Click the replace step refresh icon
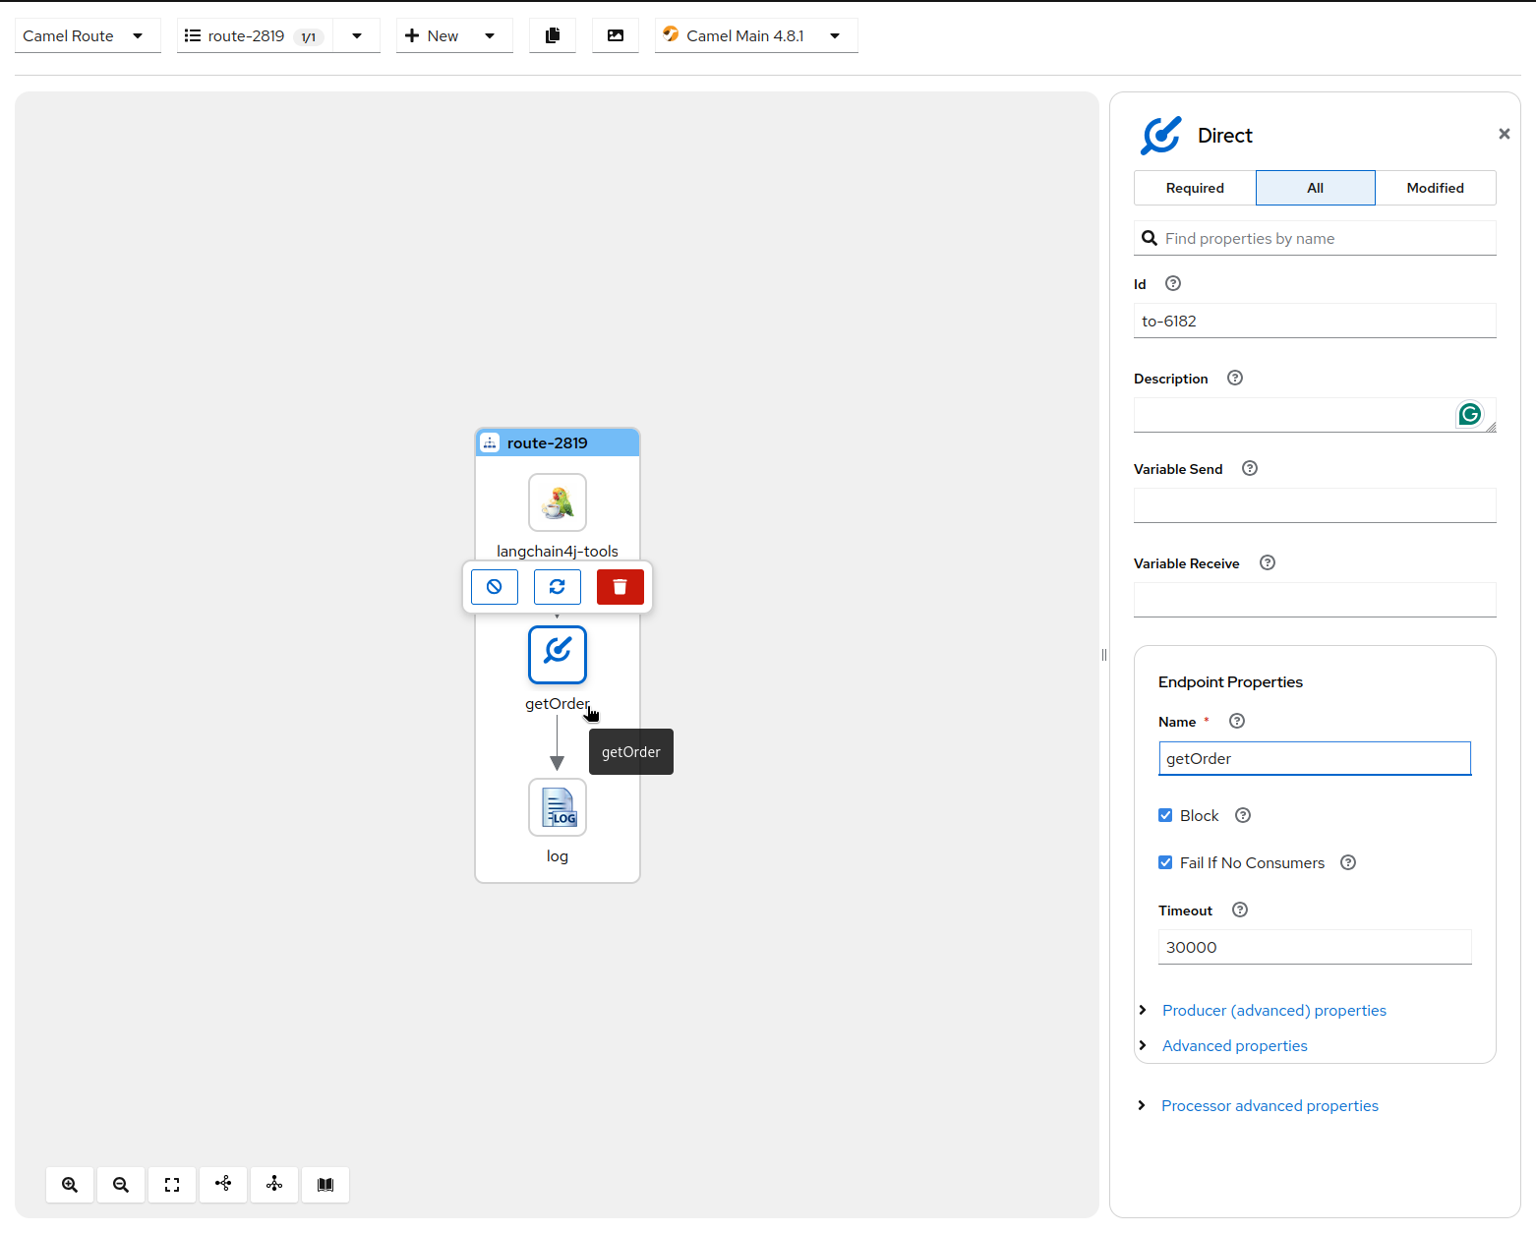The image size is (1536, 1234). 557,587
